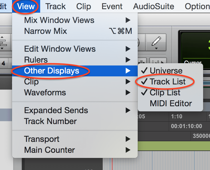Open the Event menu
The height and width of the screenshot is (170, 210).
coord(112,6)
